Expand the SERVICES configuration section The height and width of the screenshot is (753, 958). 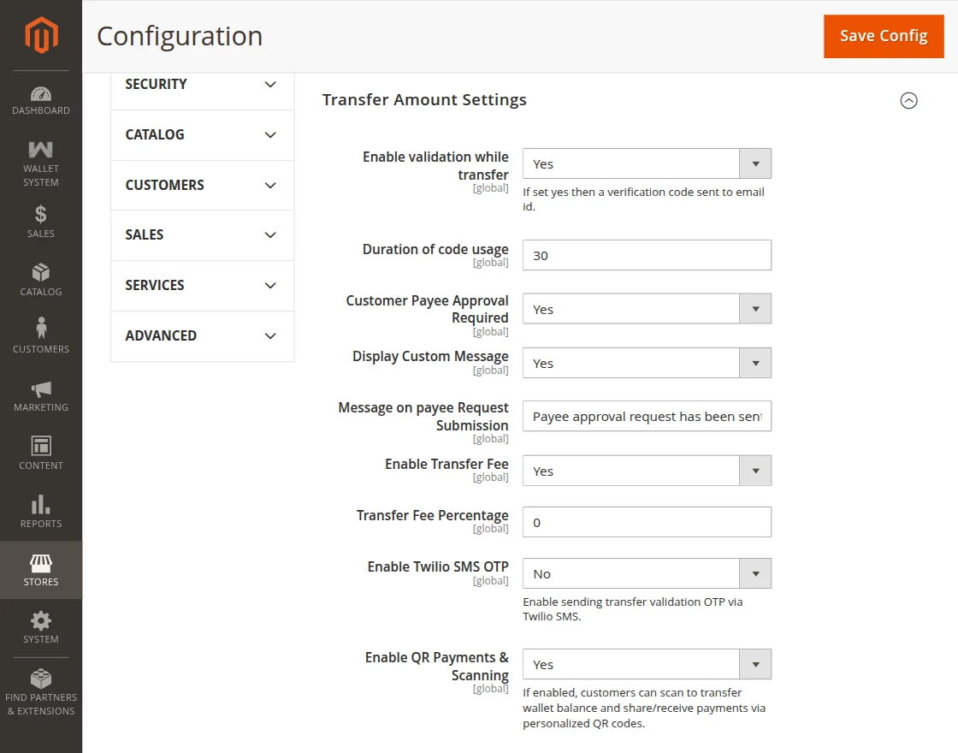pos(202,286)
